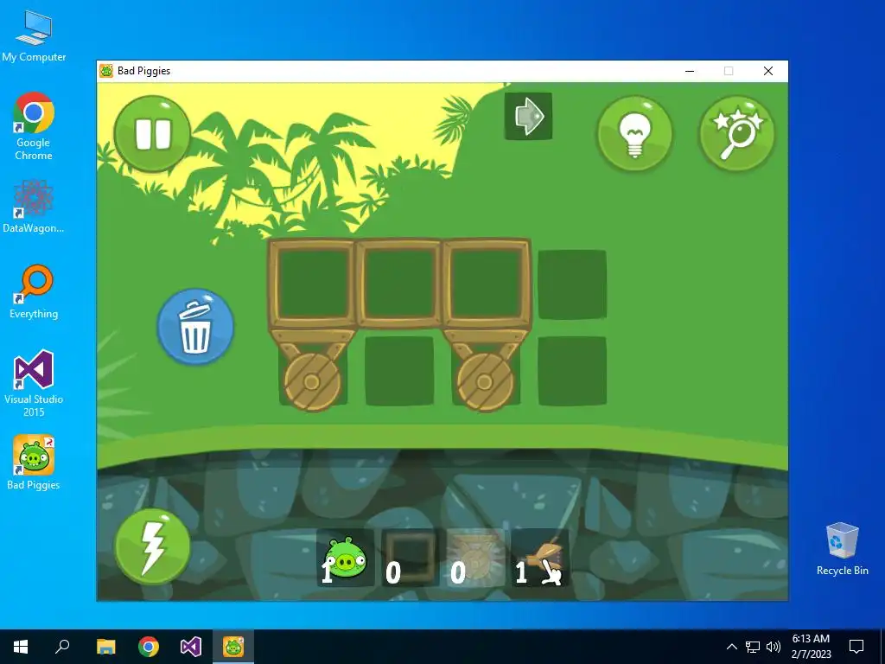The image size is (885, 664).
Task: Open the notification center icon
Action: (x=856, y=647)
